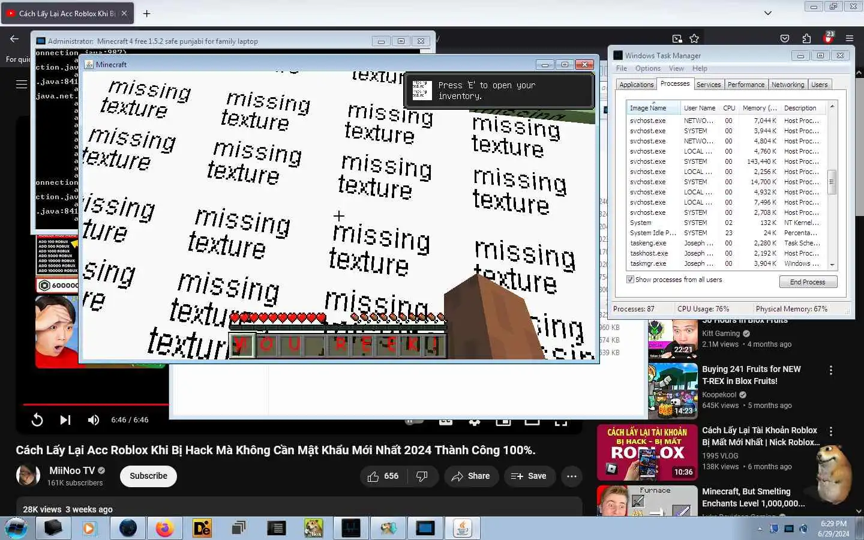The width and height of the screenshot is (864, 540).
Task: Switch to the Performance tab
Action: [746, 85]
